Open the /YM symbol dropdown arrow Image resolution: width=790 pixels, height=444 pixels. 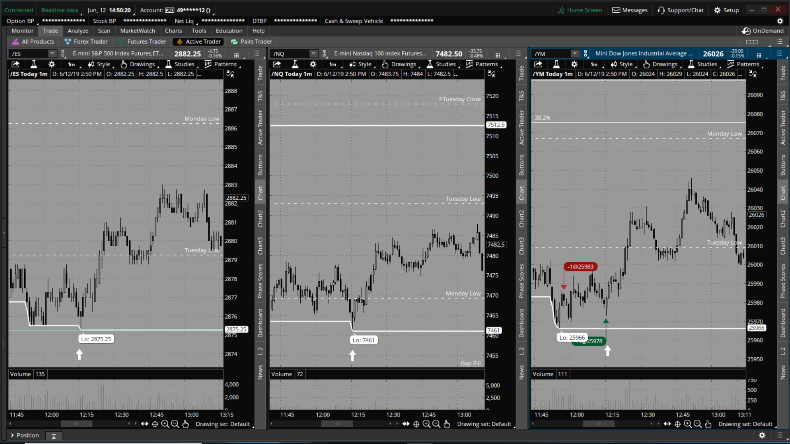575,53
